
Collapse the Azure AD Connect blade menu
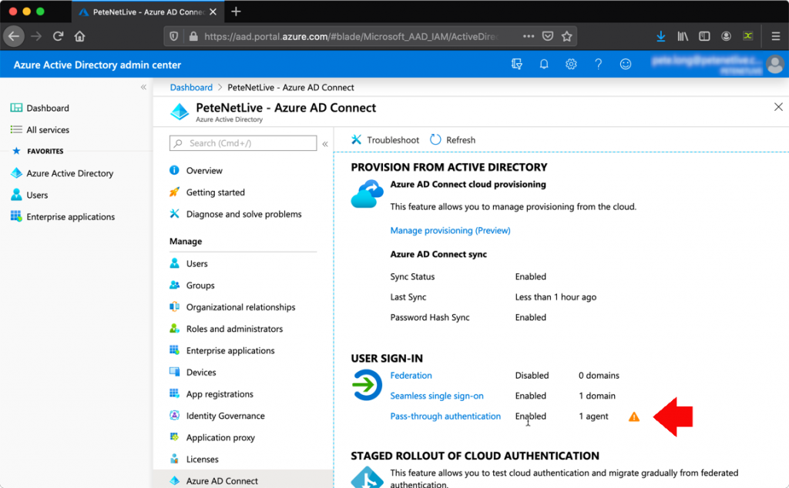(x=324, y=143)
